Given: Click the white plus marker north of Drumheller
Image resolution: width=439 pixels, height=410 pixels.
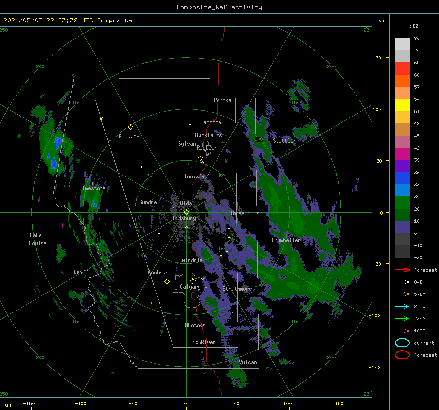Looking at the screenshot, I should (x=276, y=196).
